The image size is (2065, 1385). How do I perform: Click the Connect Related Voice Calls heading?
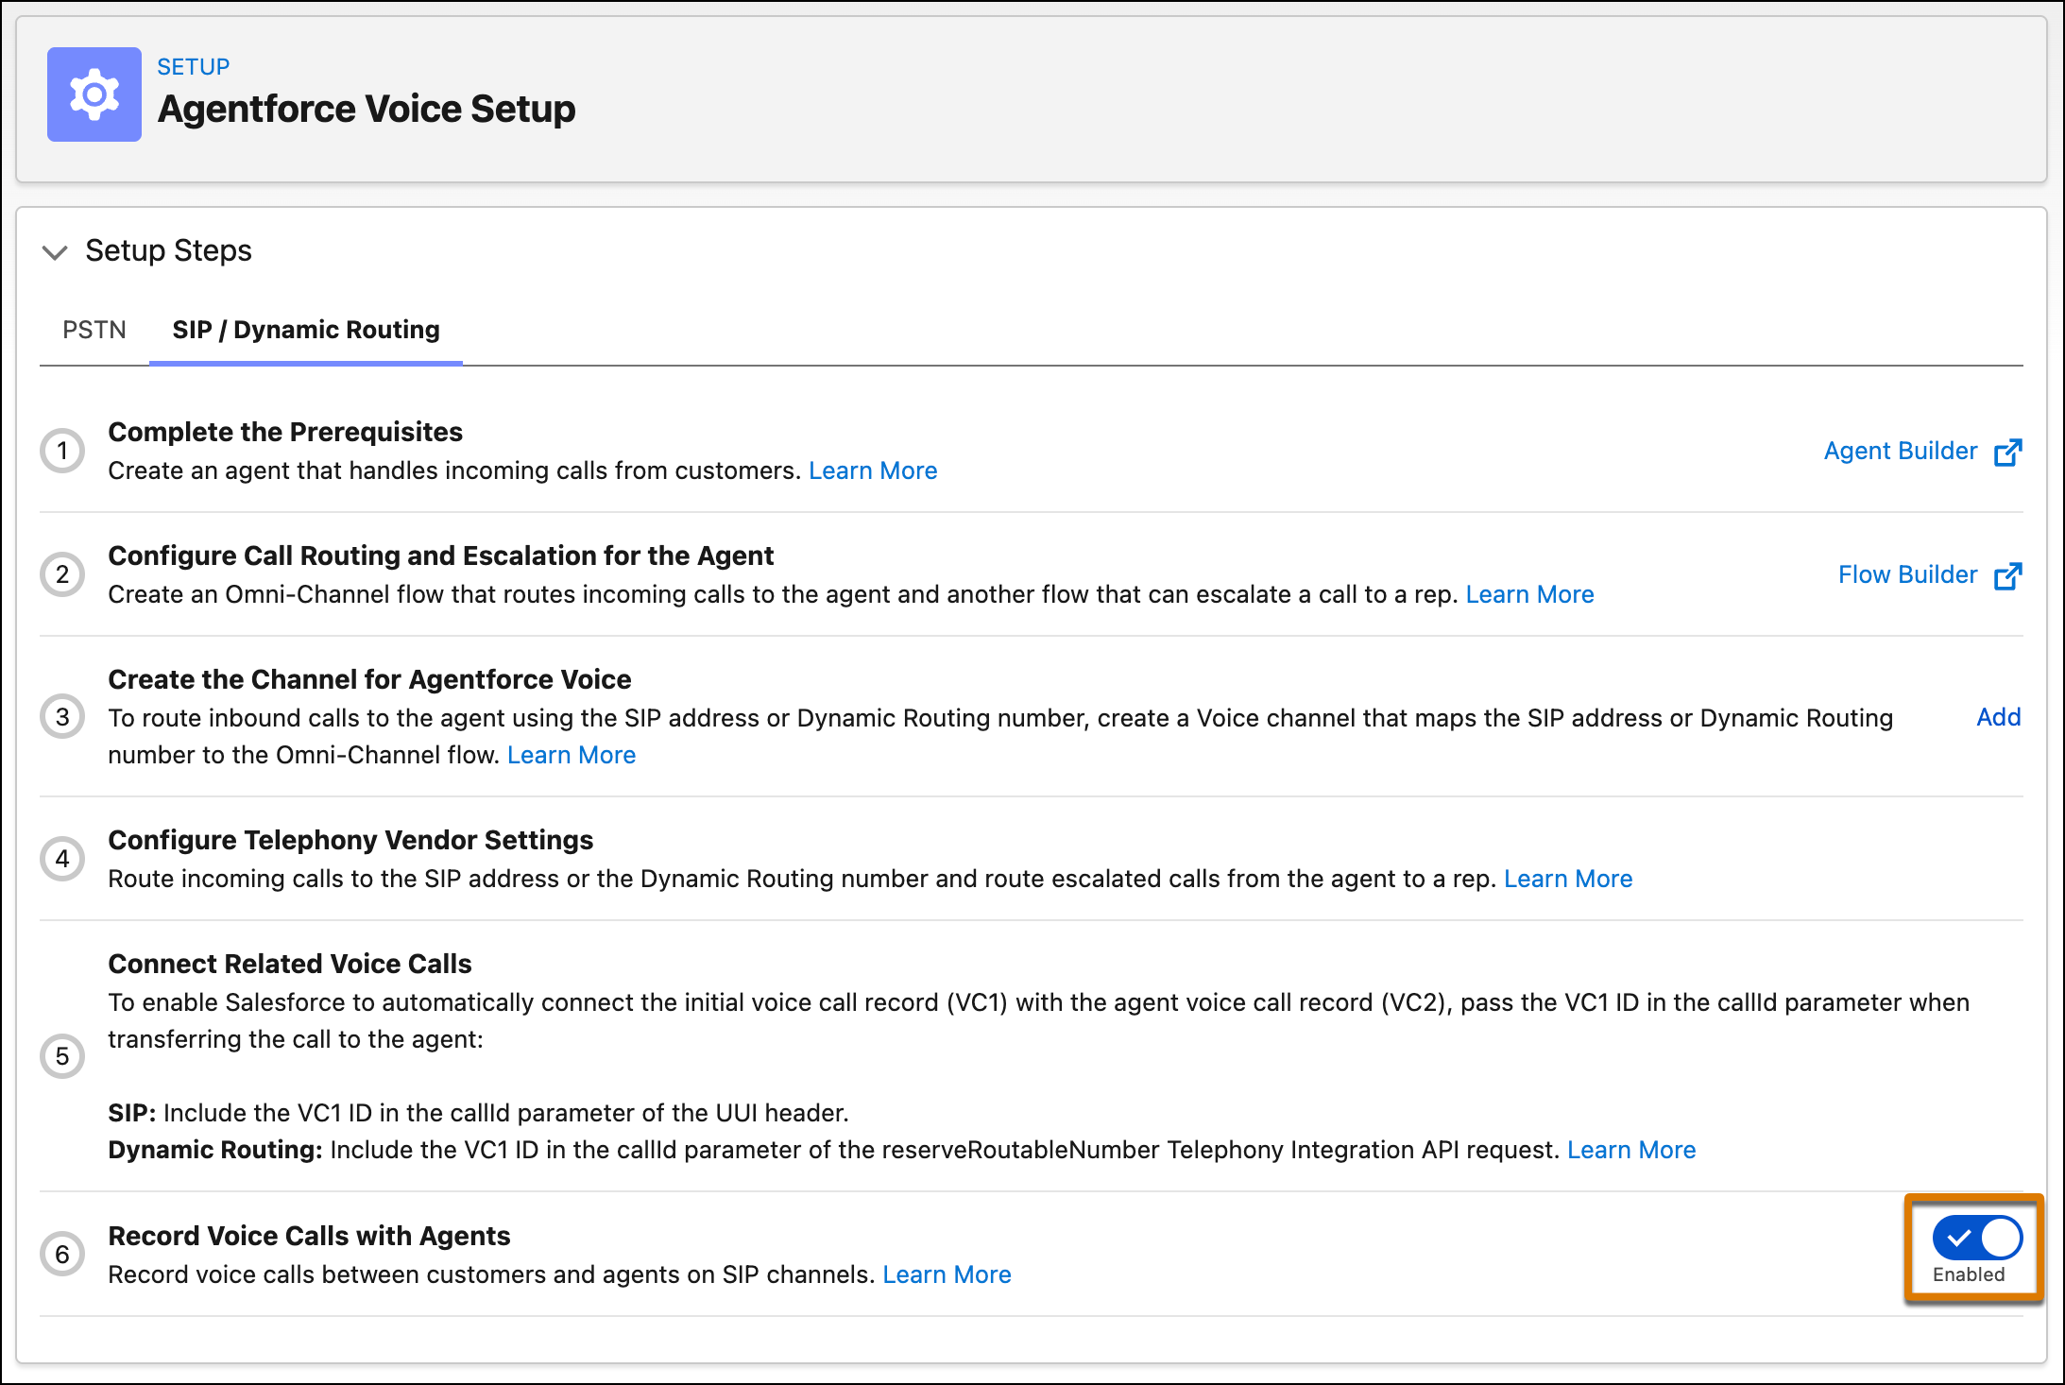[x=290, y=964]
